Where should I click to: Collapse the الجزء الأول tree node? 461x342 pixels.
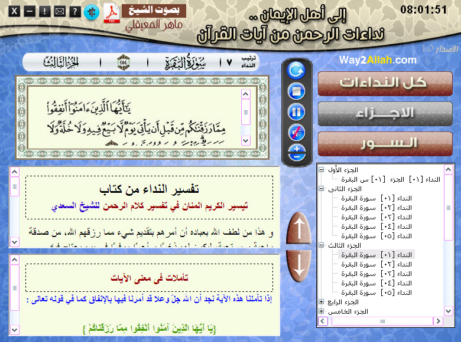point(322,170)
